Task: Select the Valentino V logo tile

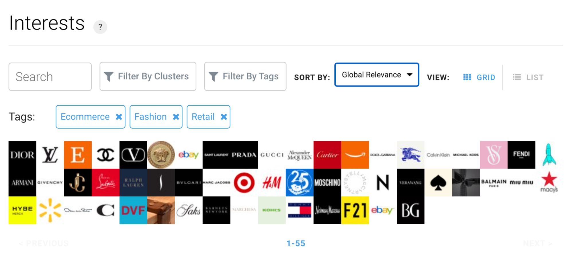Action: click(x=133, y=155)
